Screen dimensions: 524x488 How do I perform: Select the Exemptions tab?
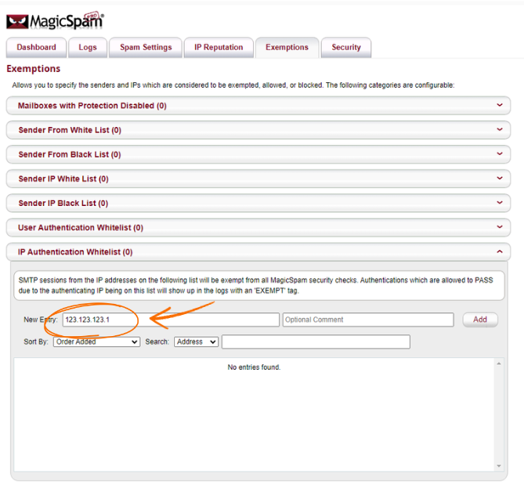(287, 48)
